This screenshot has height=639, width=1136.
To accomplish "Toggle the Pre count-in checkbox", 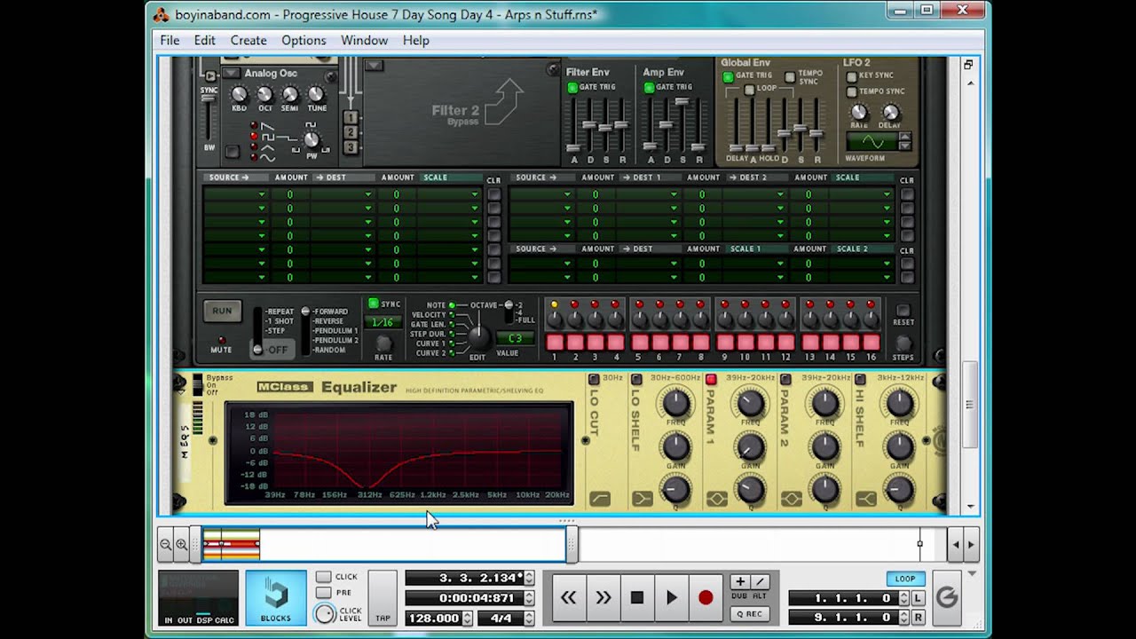I will pyautogui.click(x=324, y=592).
